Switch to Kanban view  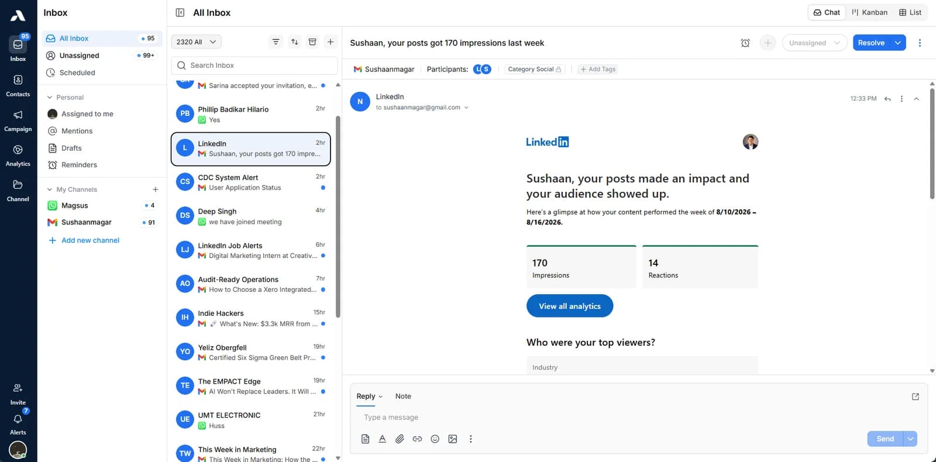pyautogui.click(x=869, y=12)
